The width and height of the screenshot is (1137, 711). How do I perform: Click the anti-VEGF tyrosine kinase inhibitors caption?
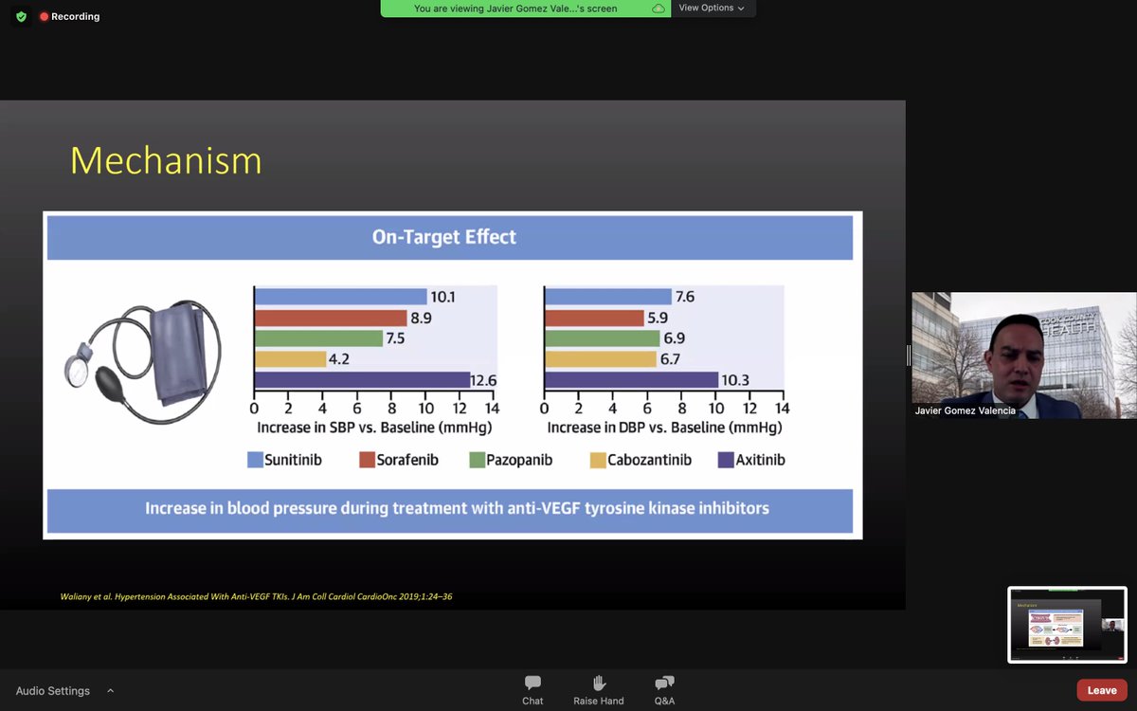tap(457, 508)
